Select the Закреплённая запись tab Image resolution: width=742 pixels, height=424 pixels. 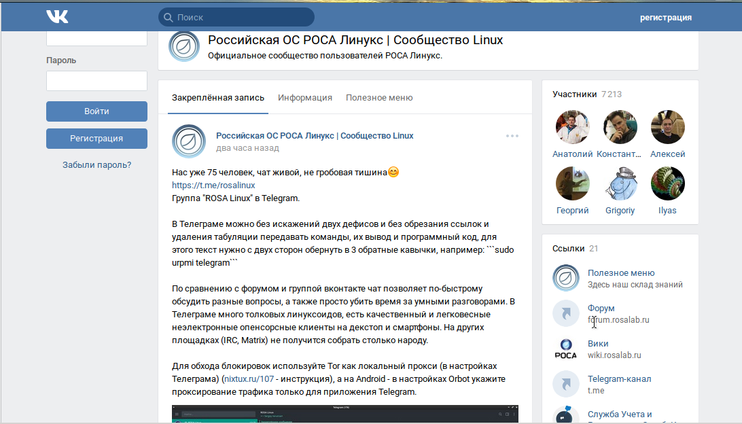[217, 97]
